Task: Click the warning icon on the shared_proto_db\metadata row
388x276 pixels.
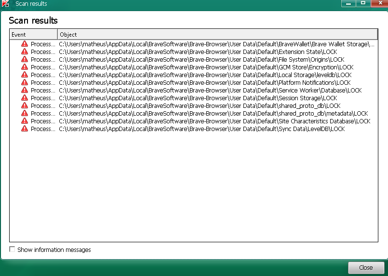Action: click(25, 113)
